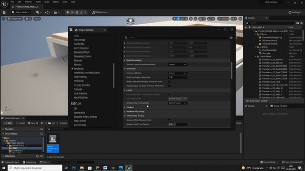
Task: Open the Help menu
Action: click(x=73, y=2)
